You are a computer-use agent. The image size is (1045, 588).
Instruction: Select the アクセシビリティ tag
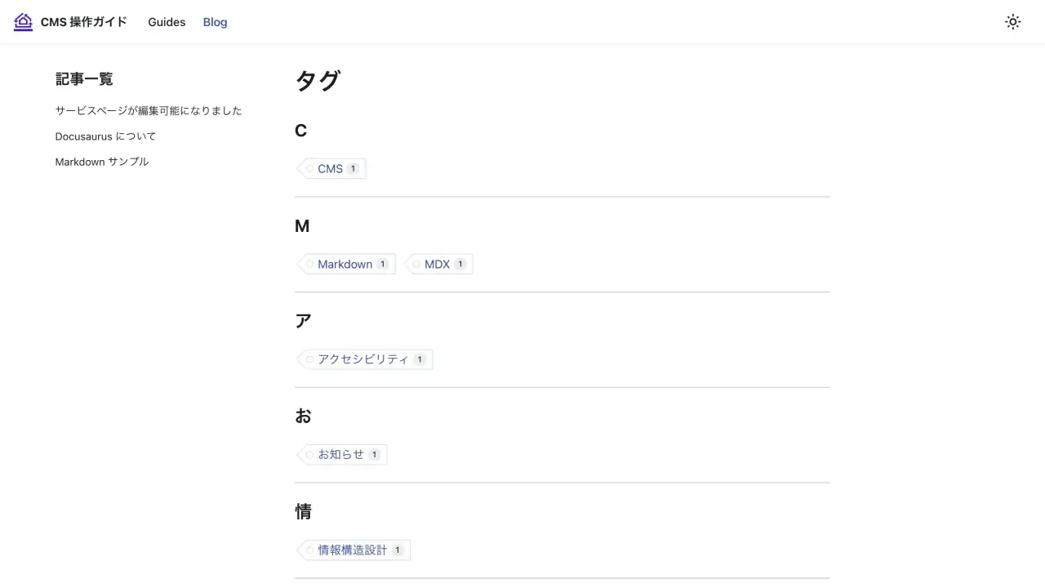(x=363, y=359)
